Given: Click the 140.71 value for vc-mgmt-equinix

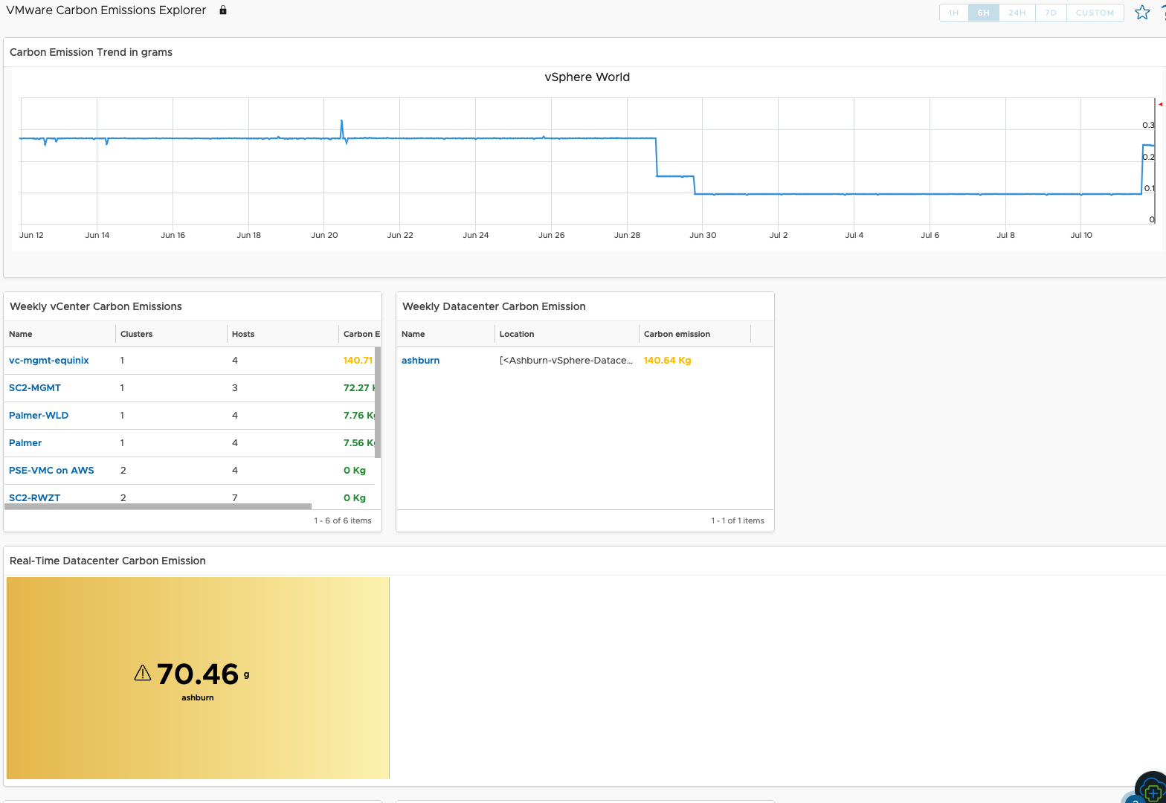Looking at the screenshot, I should click(358, 361).
